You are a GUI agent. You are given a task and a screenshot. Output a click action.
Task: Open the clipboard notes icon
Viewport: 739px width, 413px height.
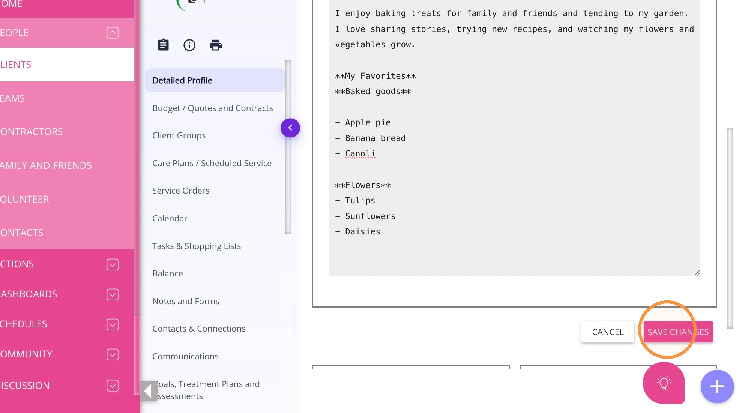point(163,45)
